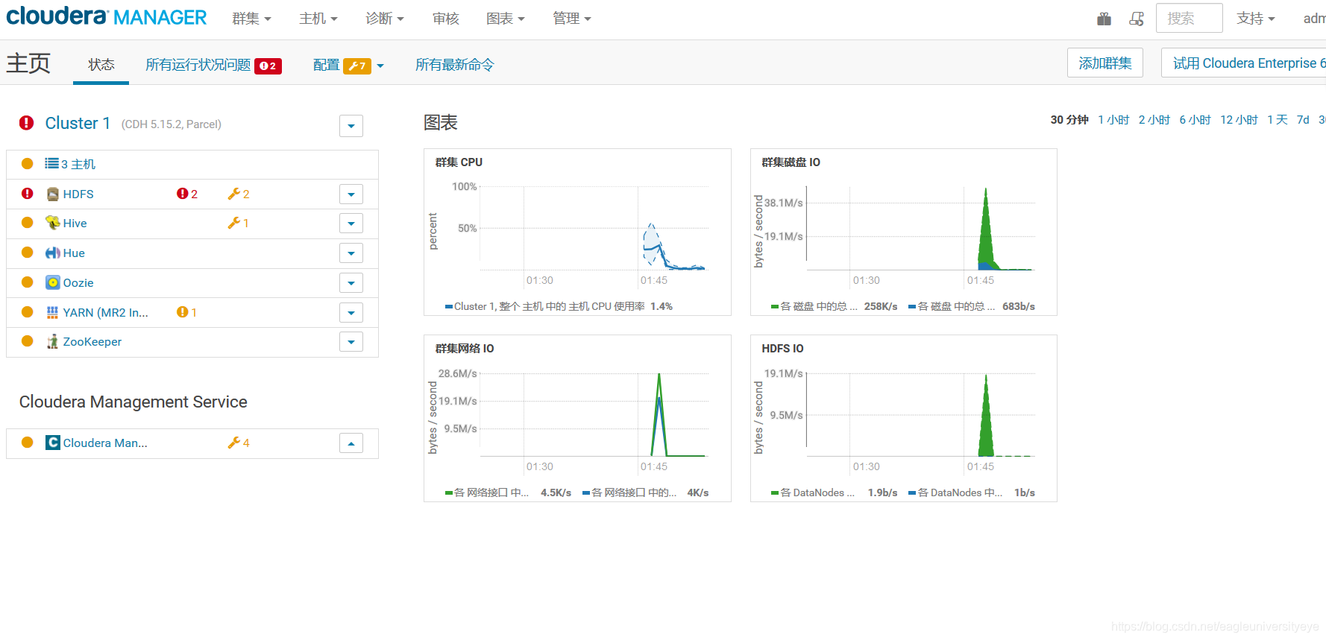Open ZooKeeper row actions dropdown
The height and width of the screenshot is (640, 1326).
(x=351, y=342)
